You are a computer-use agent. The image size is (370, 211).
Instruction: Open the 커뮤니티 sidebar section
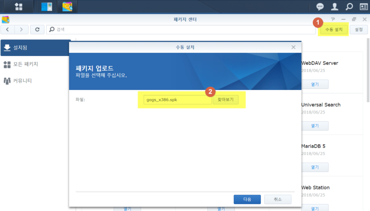[x=22, y=81]
